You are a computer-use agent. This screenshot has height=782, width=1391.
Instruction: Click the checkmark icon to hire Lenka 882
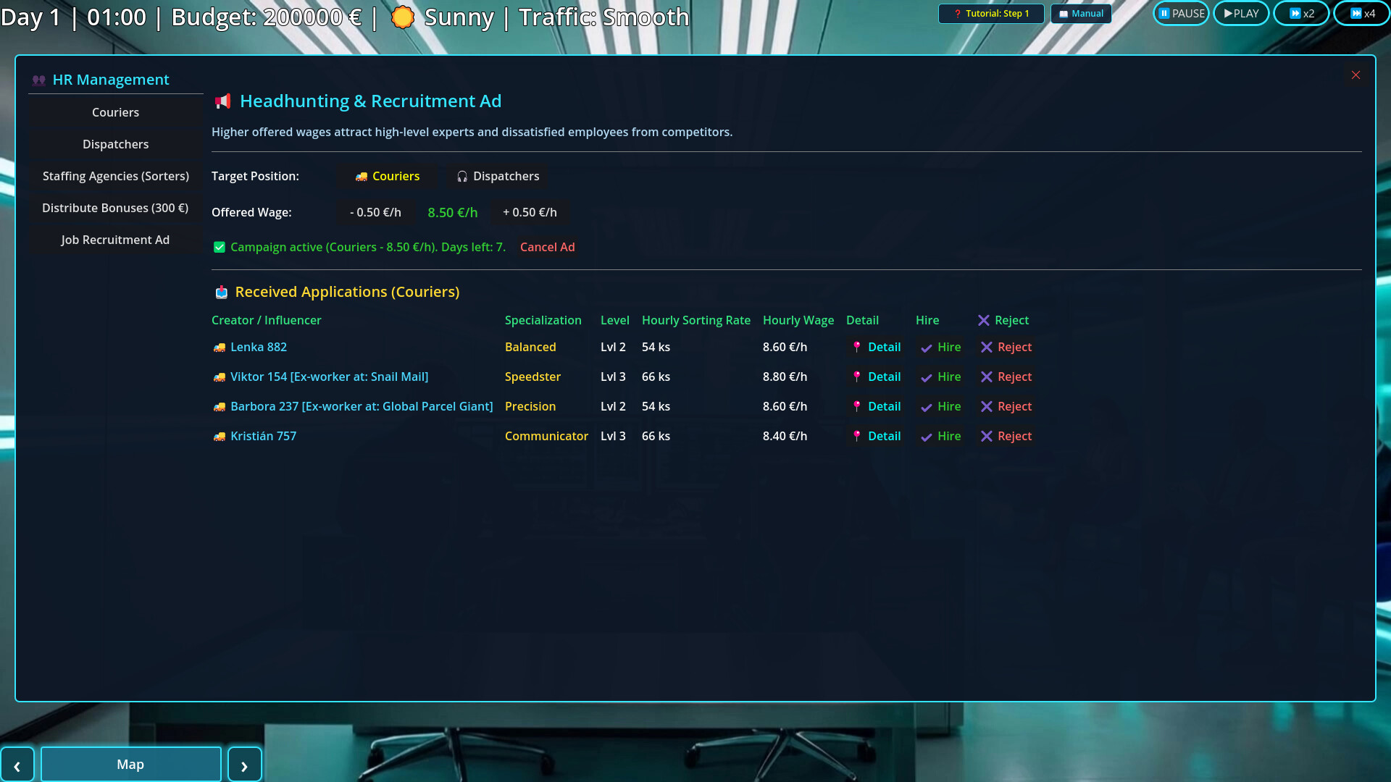pos(926,348)
